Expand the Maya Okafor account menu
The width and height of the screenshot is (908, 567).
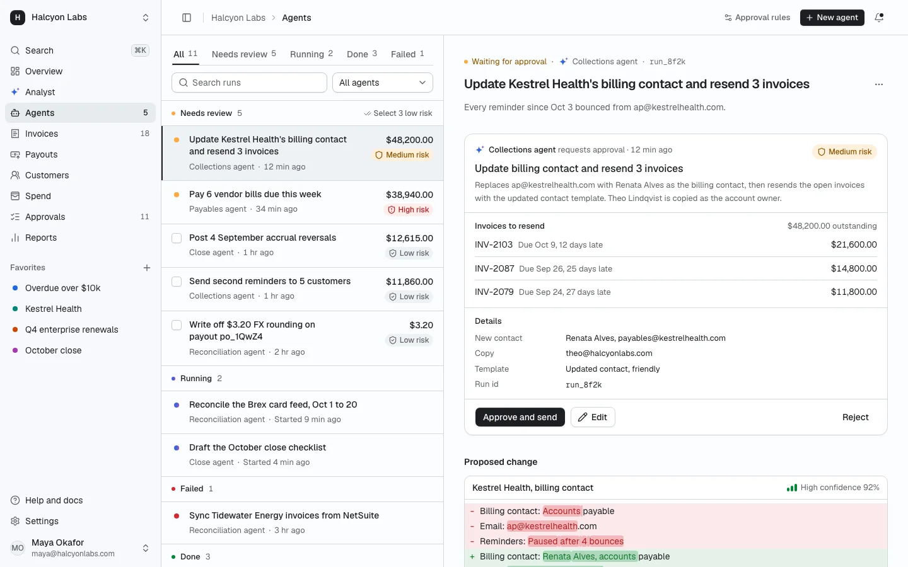point(146,548)
